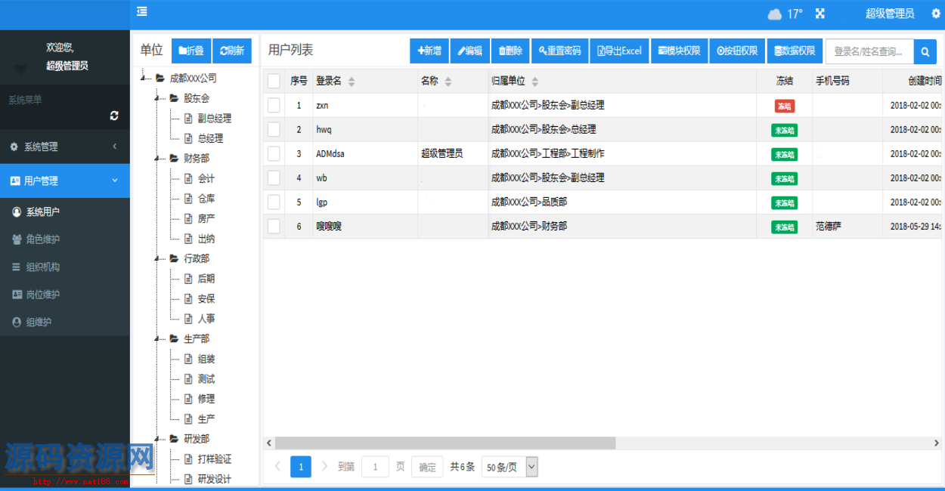
Task: Click the folder icon of 成都XXX公司 root
Action: coord(160,78)
